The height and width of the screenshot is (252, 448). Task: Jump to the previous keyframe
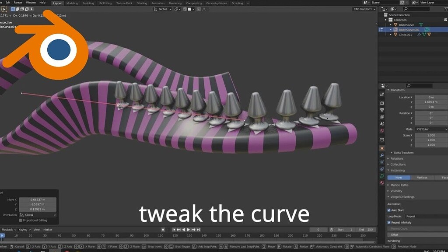[x=178, y=230]
